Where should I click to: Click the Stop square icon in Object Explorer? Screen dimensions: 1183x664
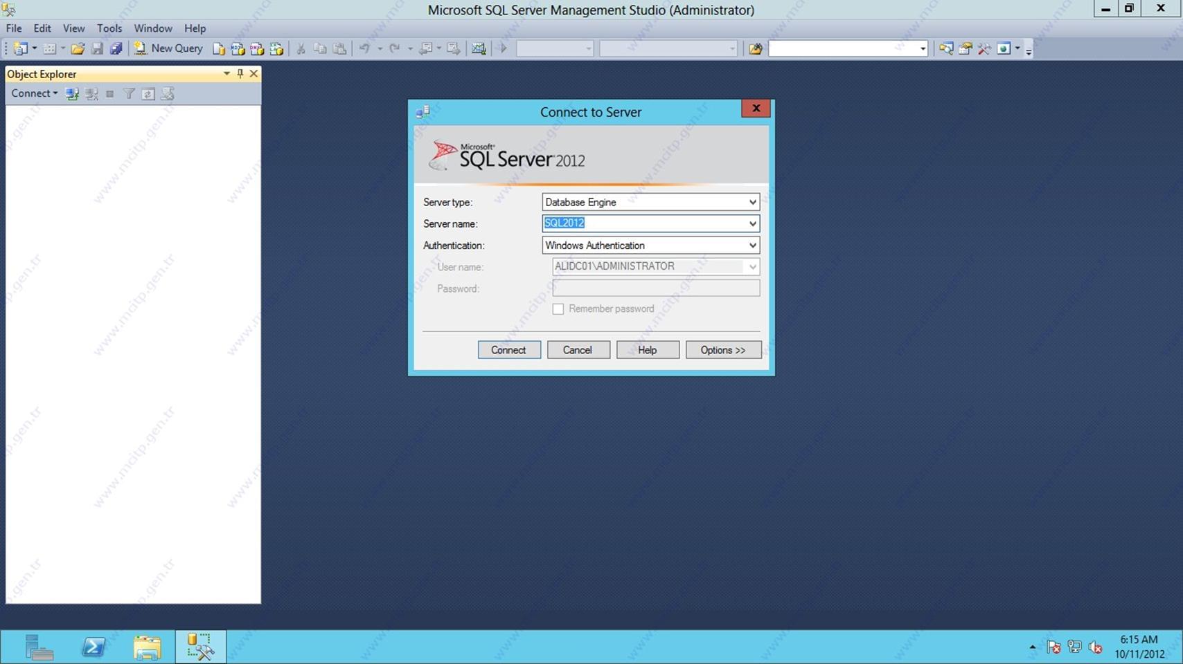109,93
